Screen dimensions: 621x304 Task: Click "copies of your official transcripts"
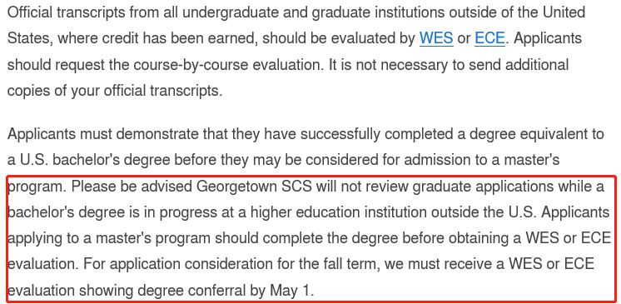(x=112, y=91)
